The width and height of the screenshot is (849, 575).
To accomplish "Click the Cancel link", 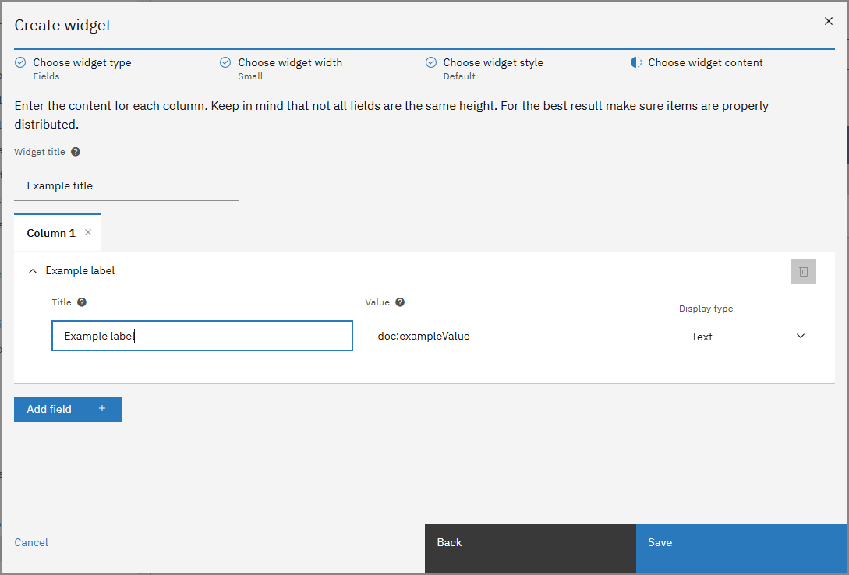I will [31, 542].
